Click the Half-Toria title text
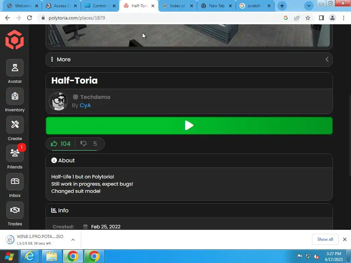The height and width of the screenshot is (263, 351). 74,80
